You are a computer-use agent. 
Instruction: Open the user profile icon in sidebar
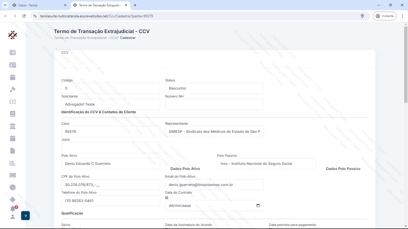[12, 217]
